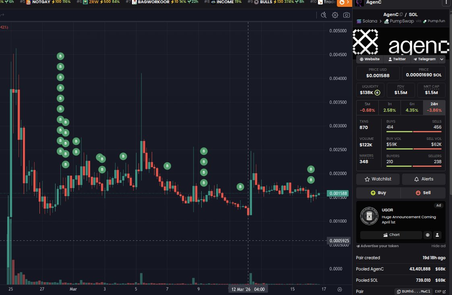Select the 24H timeframe stats tab

pyautogui.click(x=434, y=107)
